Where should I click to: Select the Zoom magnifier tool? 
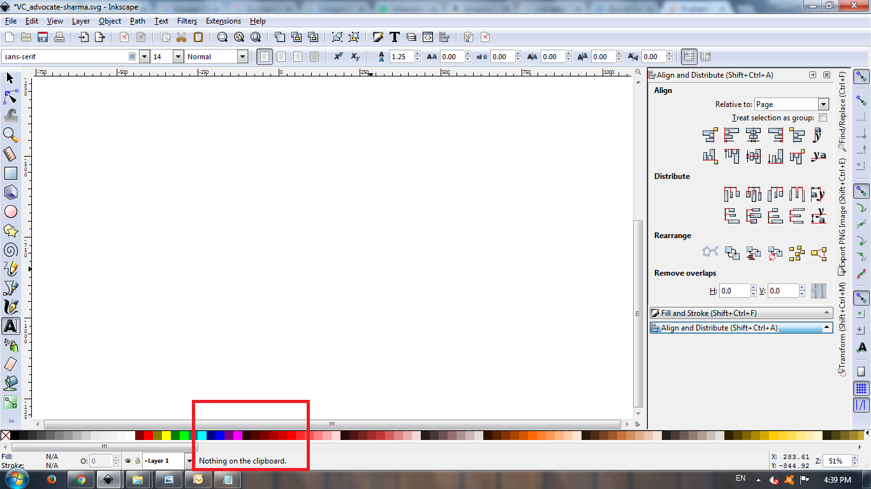pyautogui.click(x=10, y=134)
